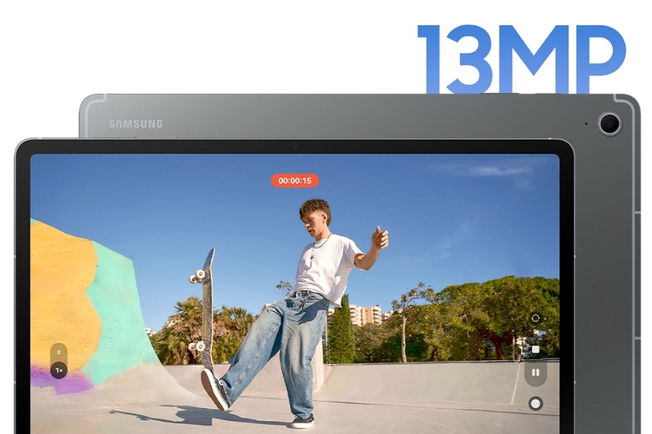
Task: Tap the yellow painted ramp area
Action: (x=63, y=292)
